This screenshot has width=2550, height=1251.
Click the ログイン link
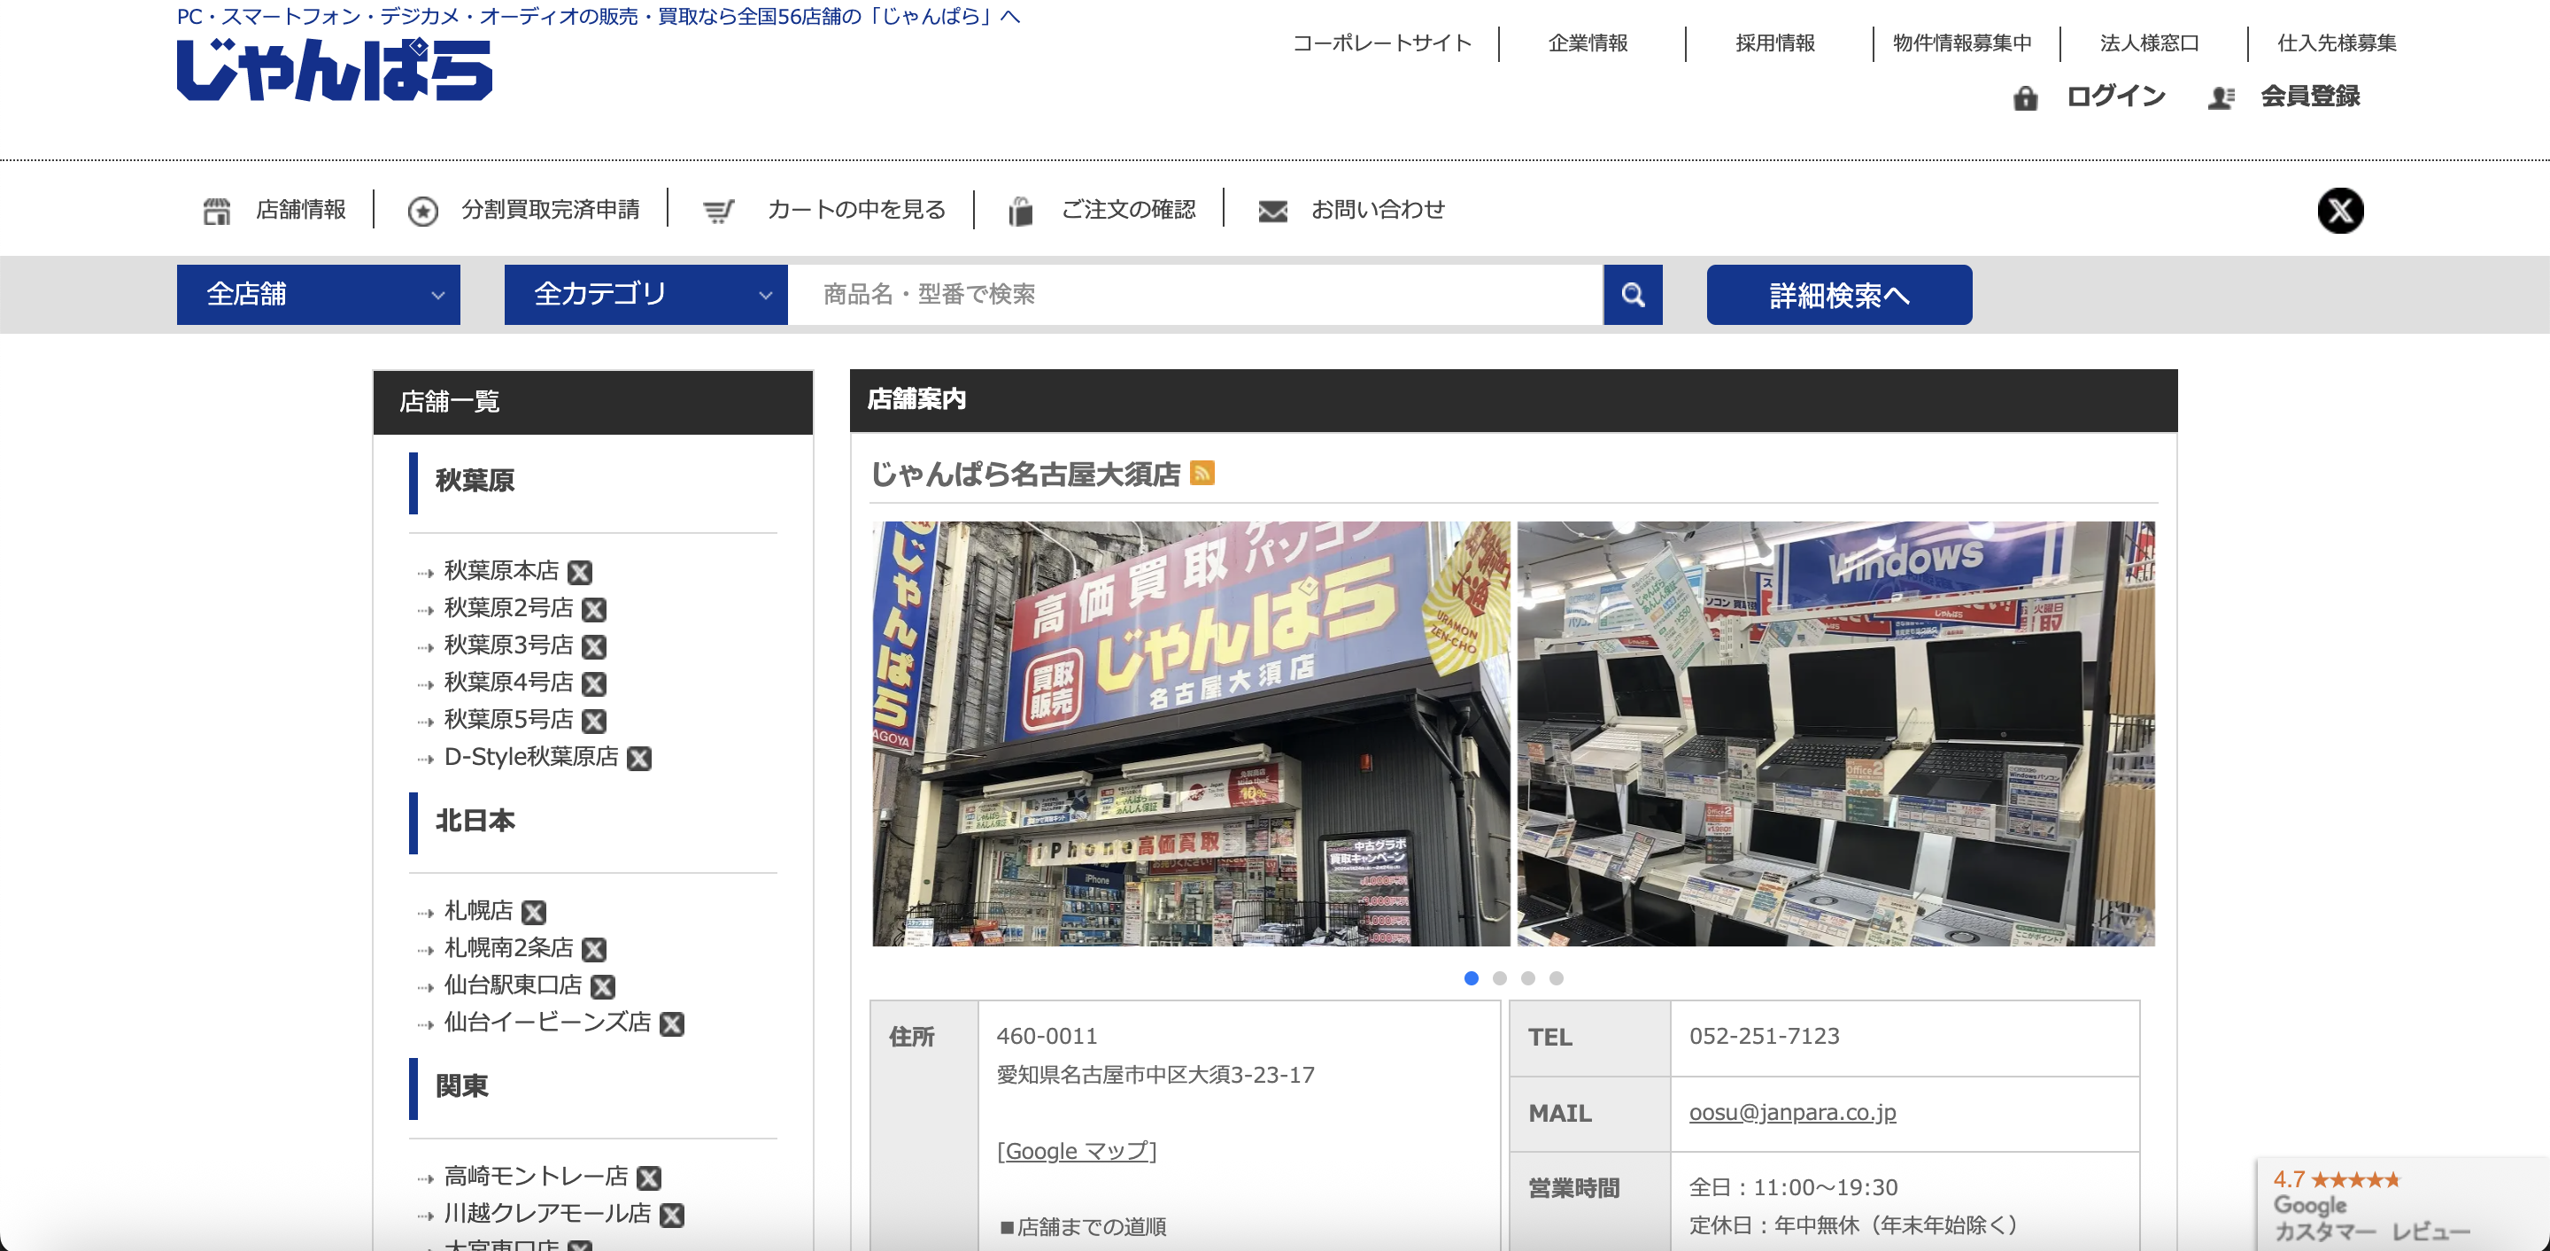click(x=2115, y=96)
